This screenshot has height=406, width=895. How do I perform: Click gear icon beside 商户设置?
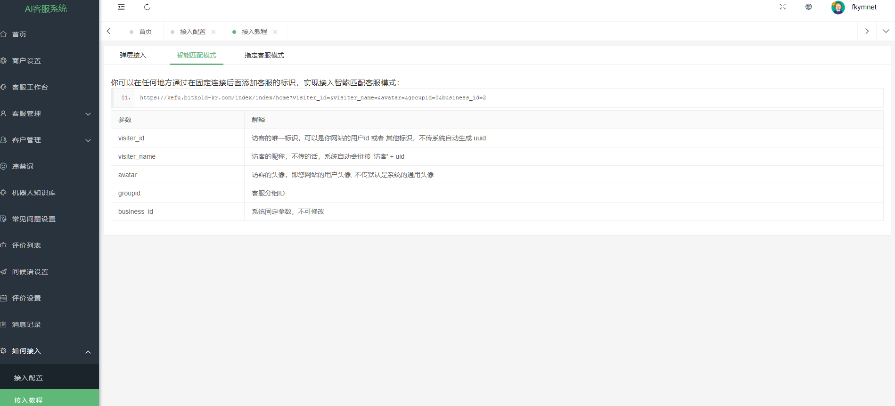point(3,61)
